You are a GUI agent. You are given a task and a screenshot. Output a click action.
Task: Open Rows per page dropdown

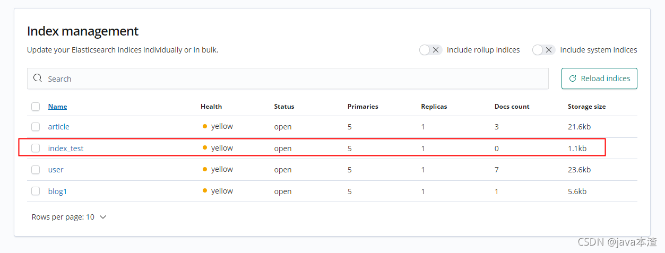pos(69,217)
